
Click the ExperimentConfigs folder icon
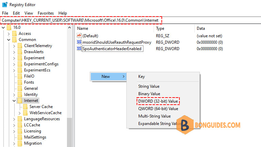[20, 64]
